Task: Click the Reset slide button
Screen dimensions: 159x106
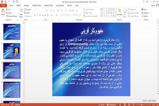Action: coord(27,13)
